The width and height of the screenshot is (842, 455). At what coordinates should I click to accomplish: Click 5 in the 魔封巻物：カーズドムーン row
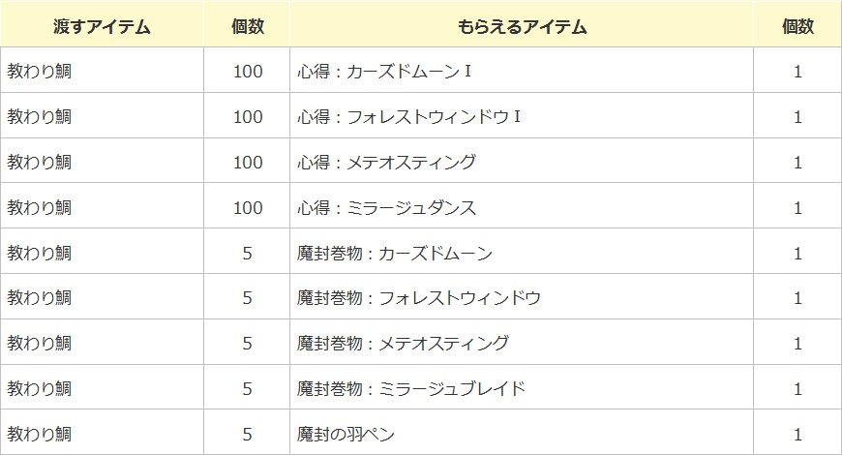tap(248, 254)
